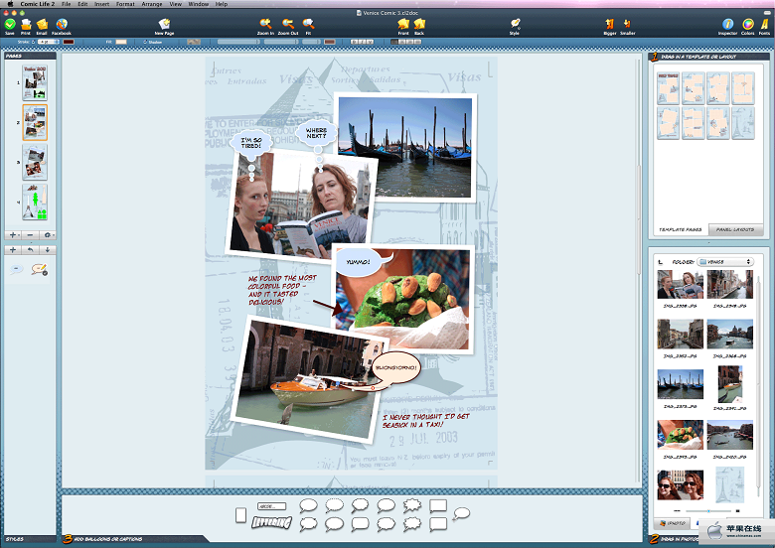The height and width of the screenshot is (548, 775).
Task: Open the pages gear action menu
Action: tap(46, 235)
